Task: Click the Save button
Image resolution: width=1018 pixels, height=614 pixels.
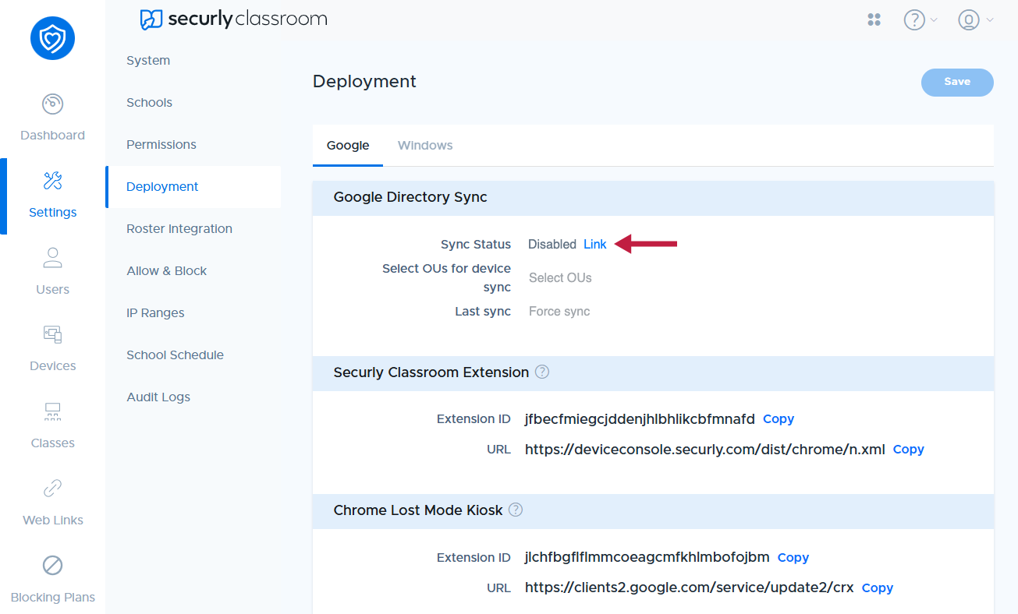Action: pyautogui.click(x=957, y=82)
